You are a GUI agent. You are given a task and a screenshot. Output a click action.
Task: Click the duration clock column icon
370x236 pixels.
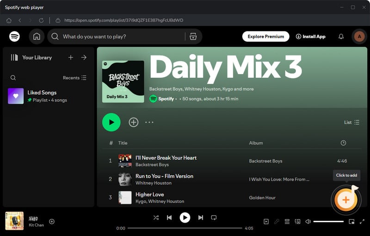343,143
